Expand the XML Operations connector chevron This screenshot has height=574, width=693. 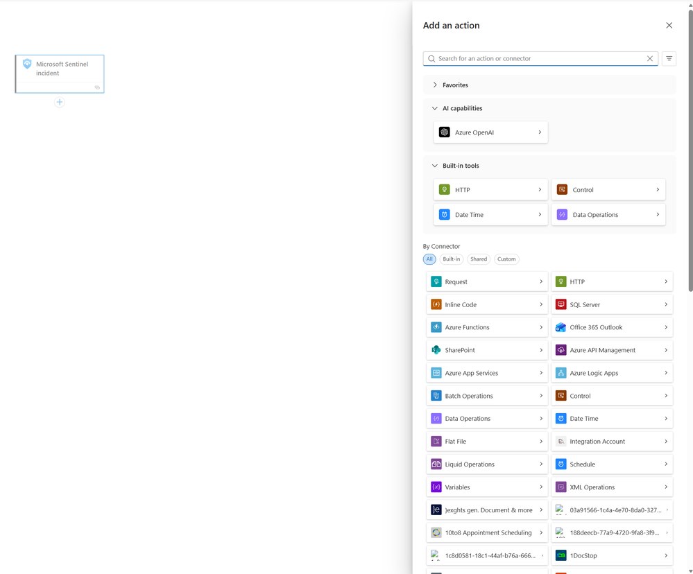coord(666,487)
